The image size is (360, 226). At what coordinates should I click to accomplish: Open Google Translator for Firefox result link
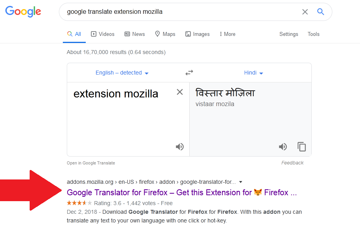[182, 192]
